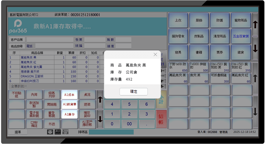Close the inventory popup with the X
265x144 pixels.
pyautogui.click(x=155, y=55)
